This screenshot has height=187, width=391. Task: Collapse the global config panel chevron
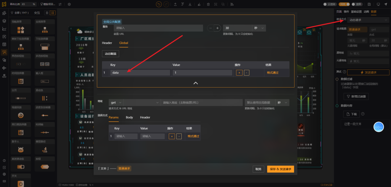196,83
